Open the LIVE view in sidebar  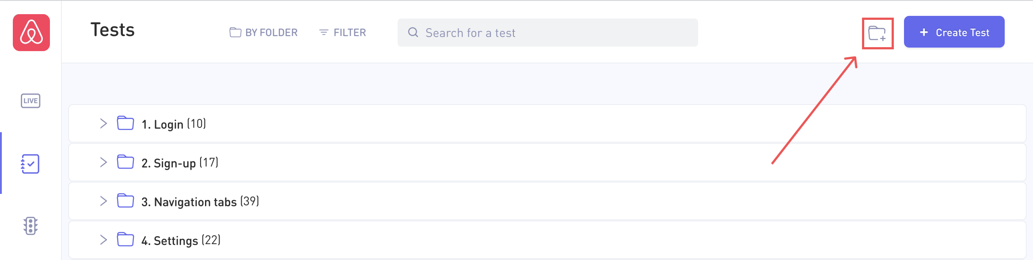tap(30, 101)
